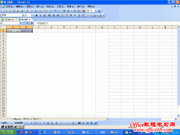The height and width of the screenshot is (135, 180).
Task: Toggle Align Right
Action: pos(58,15)
